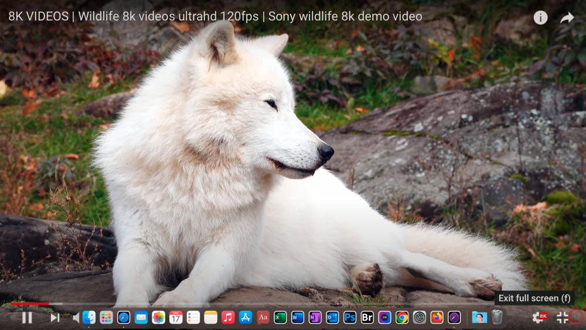The height and width of the screenshot is (330, 586).
Task: Open the Photos app
Action: [158, 318]
